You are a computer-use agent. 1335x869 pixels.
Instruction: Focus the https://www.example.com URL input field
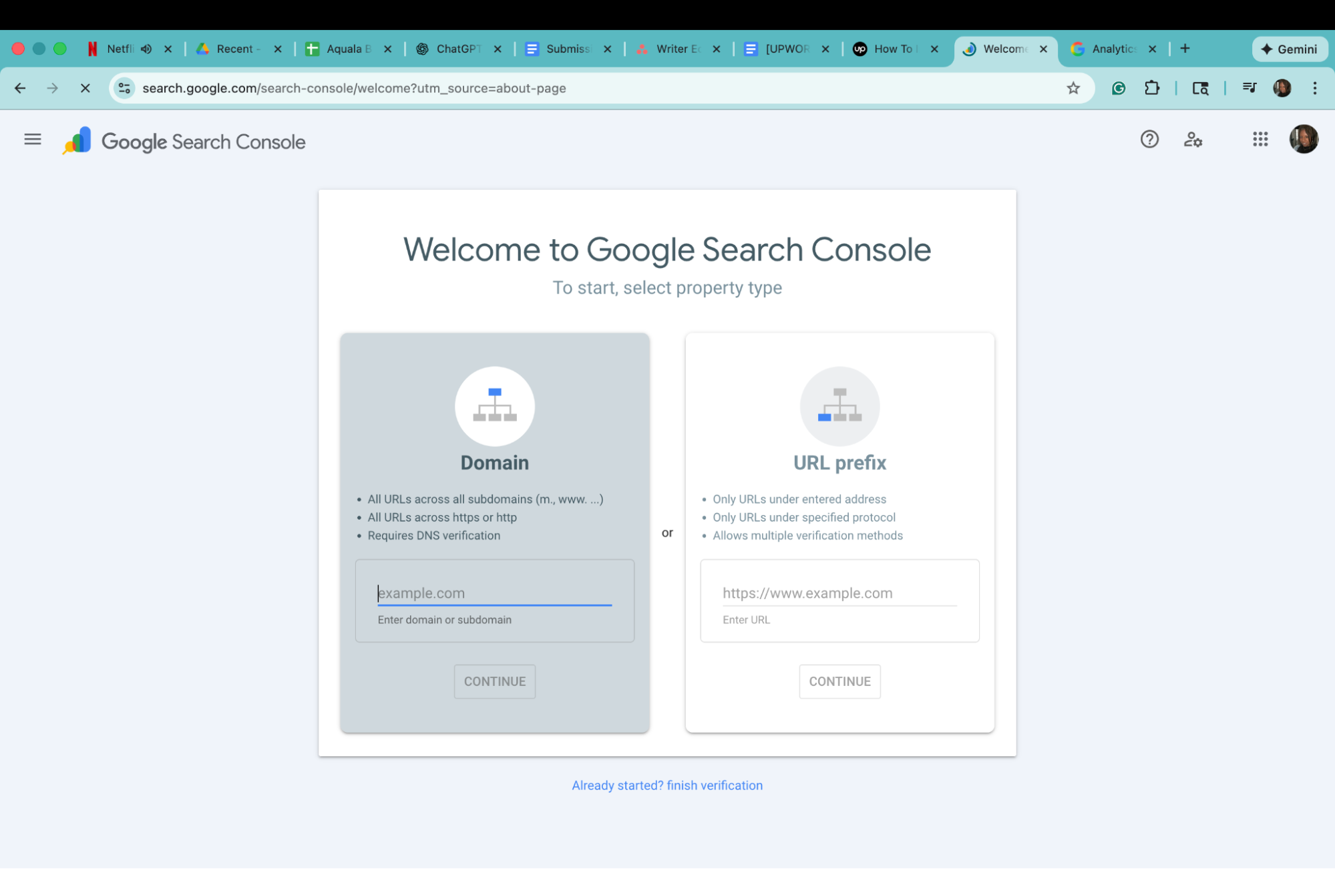click(839, 593)
